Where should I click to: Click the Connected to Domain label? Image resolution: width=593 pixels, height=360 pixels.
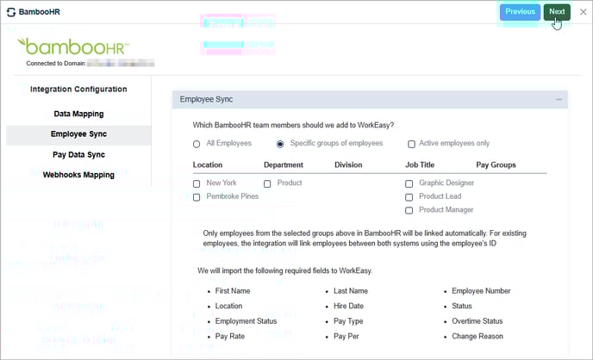pyautogui.click(x=56, y=64)
